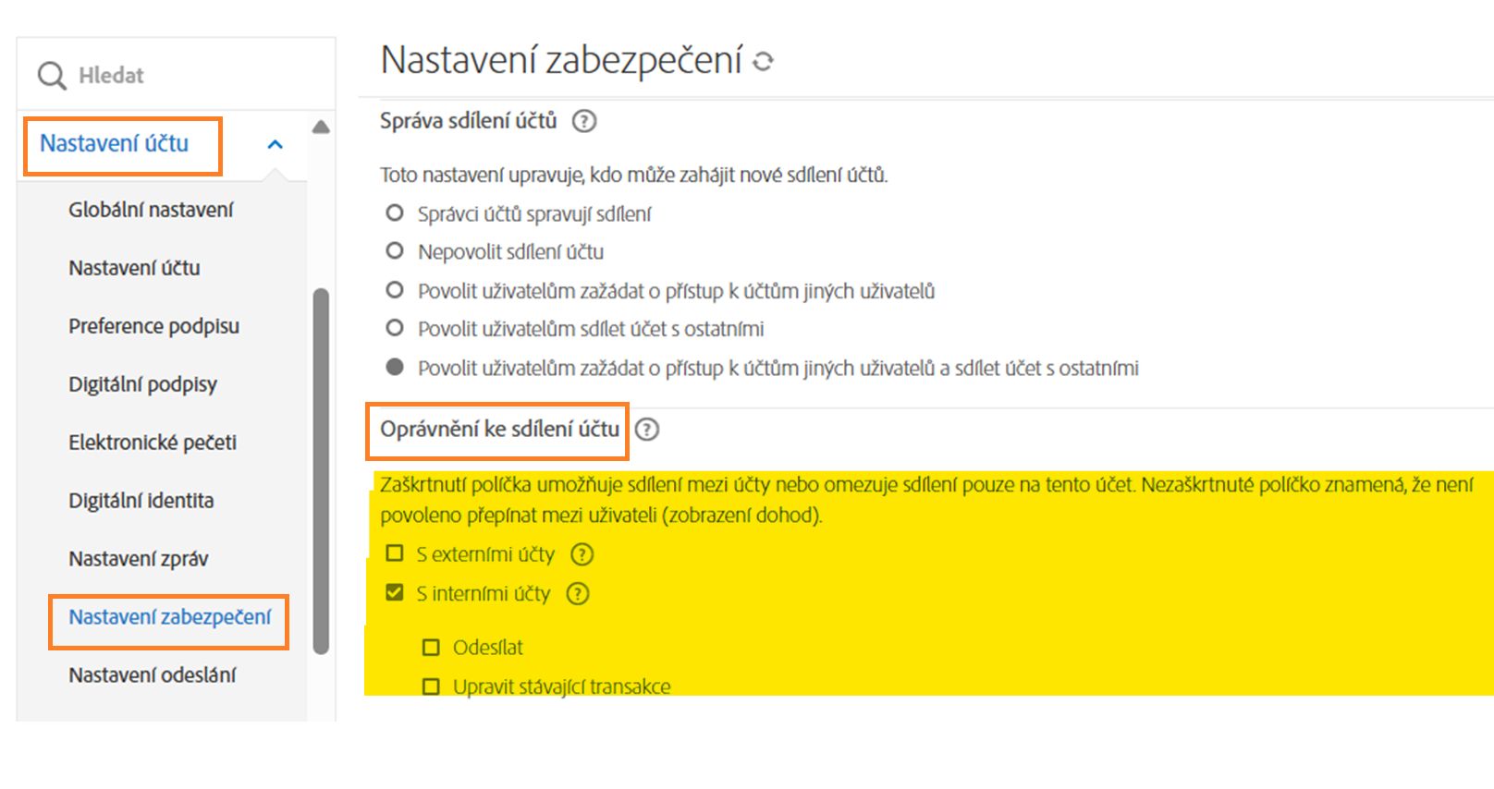The image size is (1494, 789).
Task: Open help icon for Správa sdílení účtů
Action: [584, 121]
